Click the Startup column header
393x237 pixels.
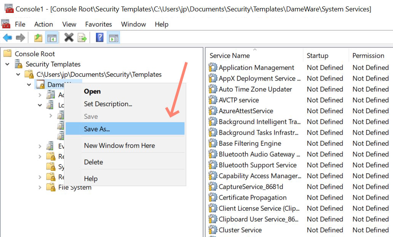coord(317,55)
